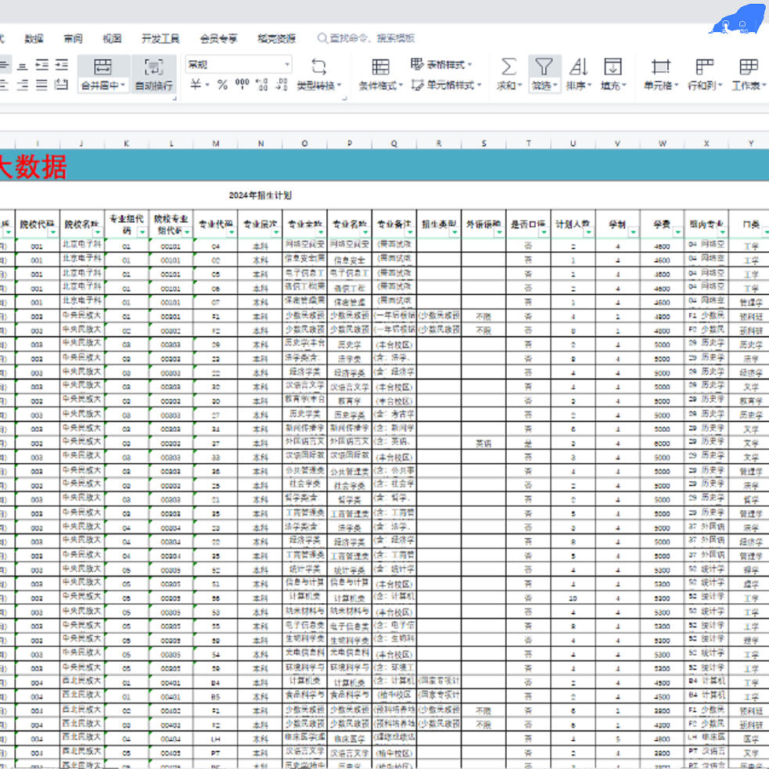Screen dimensions: 769x769
Task: Select column U header
Action: 573,143
